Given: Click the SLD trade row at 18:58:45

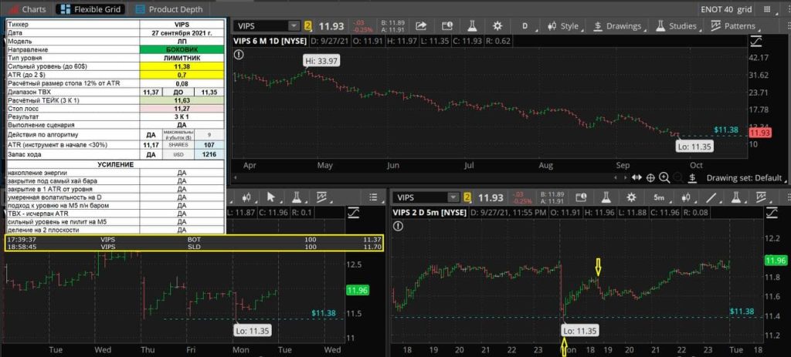Looking at the screenshot, I should click(x=194, y=248).
